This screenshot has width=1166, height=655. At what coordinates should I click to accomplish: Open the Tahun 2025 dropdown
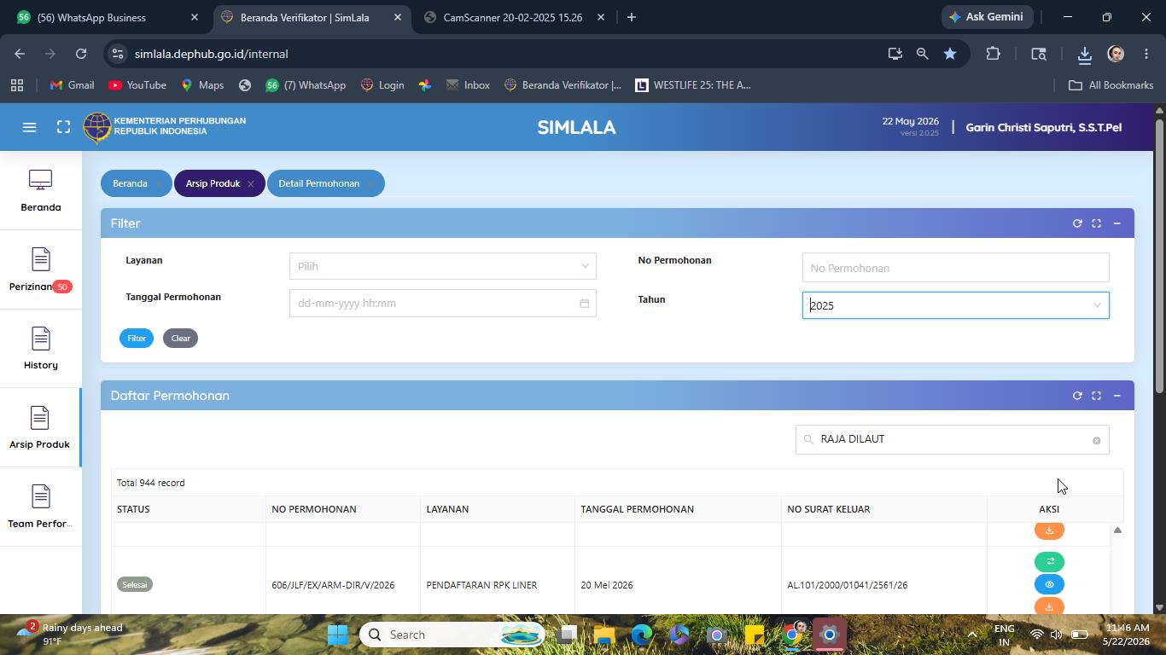955,305
